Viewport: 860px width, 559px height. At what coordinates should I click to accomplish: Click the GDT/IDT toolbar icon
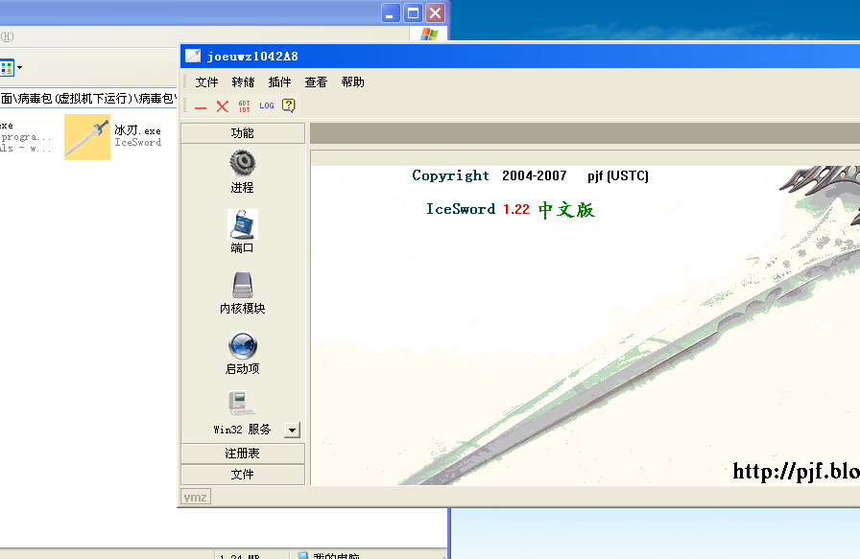245,106
